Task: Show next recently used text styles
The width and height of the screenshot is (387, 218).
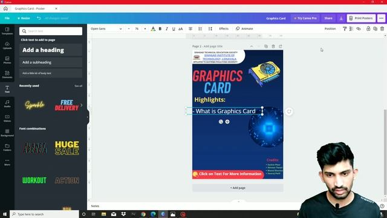Action: click(81, 105)
